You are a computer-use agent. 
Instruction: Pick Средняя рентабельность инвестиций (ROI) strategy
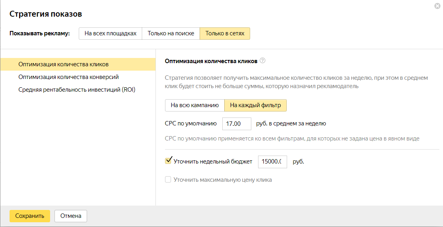click(x=77, y=90)
